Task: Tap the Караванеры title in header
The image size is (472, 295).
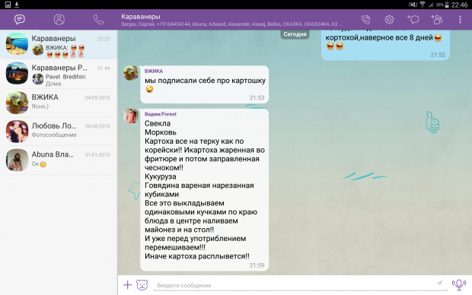Action: click(x=141, y=17)
